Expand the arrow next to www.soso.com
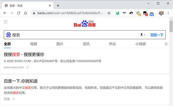The height and width of the screenshot is (106, 173). point(27,67)
